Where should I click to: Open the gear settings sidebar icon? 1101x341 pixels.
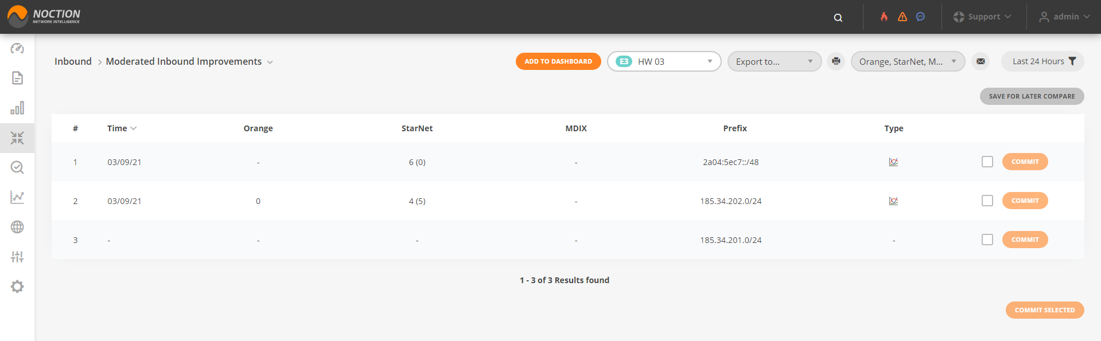17,287
